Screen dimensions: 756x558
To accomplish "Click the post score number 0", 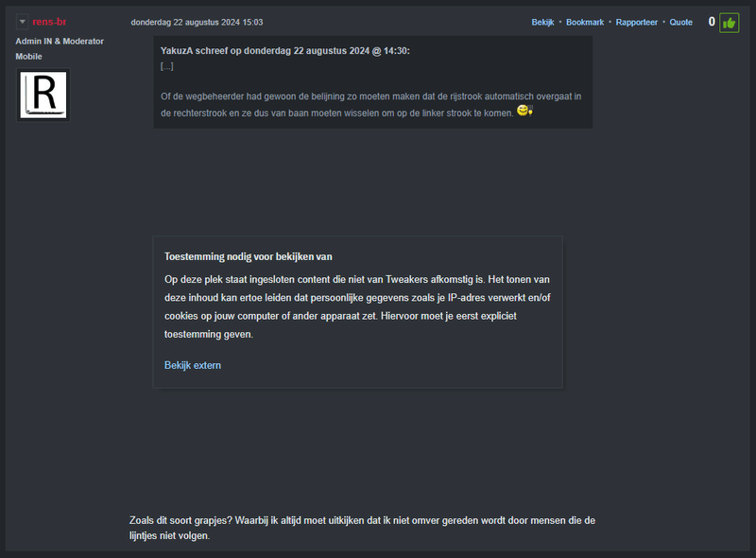I will coord(712,22).
